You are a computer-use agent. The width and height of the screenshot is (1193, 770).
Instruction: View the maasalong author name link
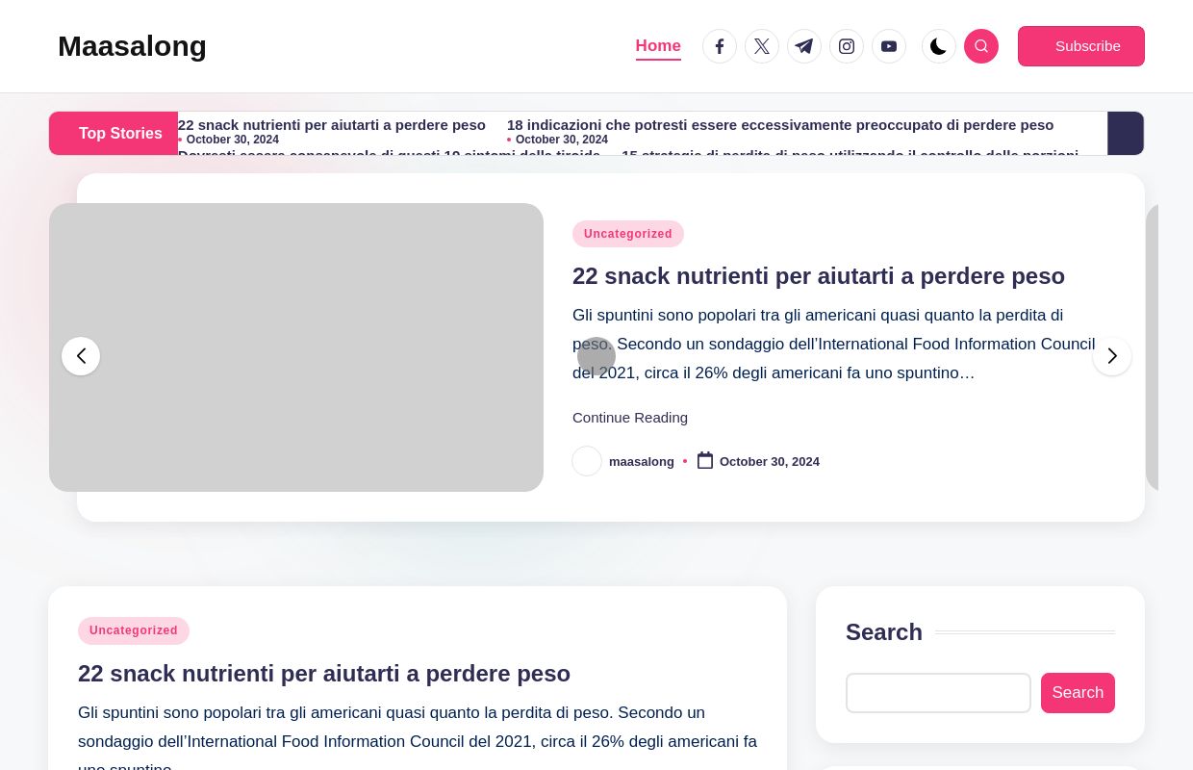point(642,462)
